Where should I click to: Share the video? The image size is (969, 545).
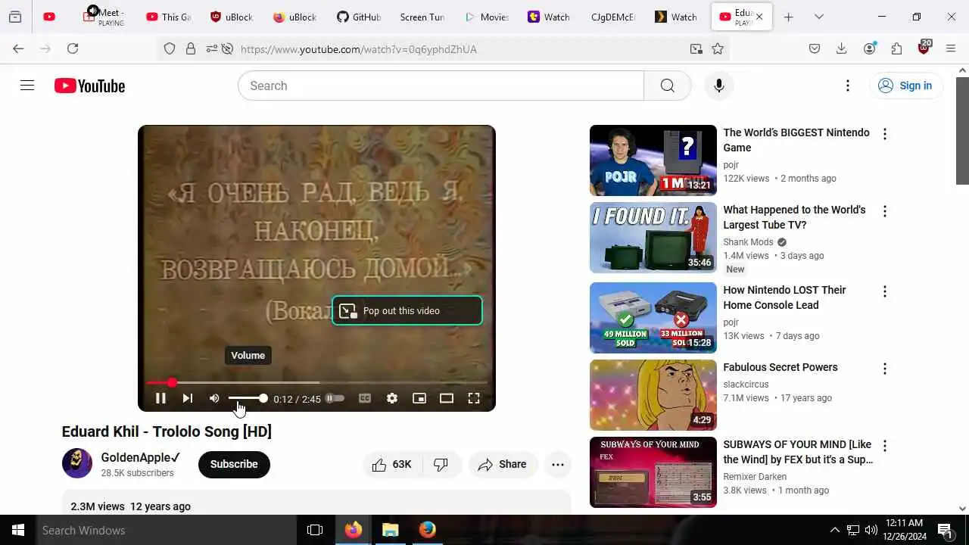pyautogui.click(x=503, y=464)
